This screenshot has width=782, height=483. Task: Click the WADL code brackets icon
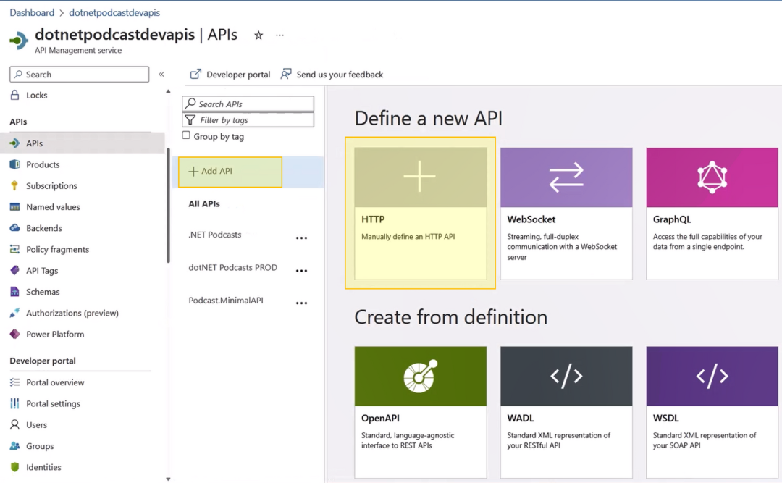pos(566,377)
